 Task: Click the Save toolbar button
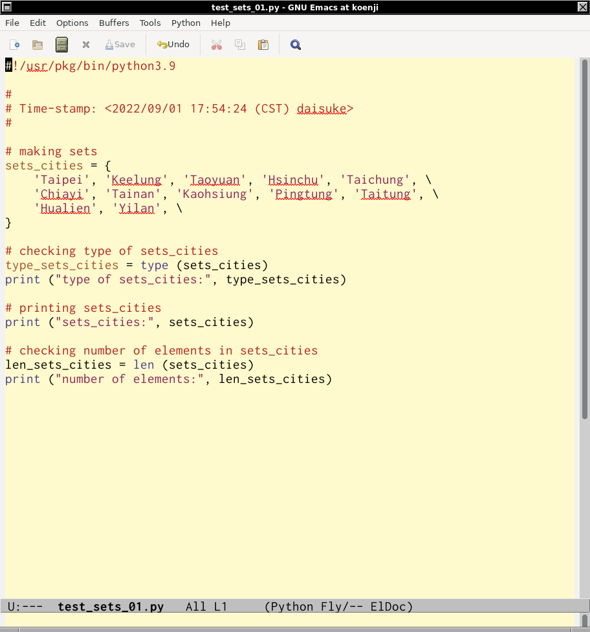pos(120,45)
